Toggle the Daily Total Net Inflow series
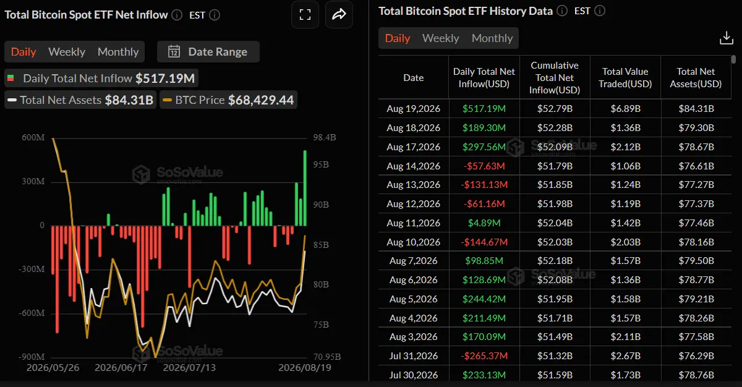 tap(102, 79)
